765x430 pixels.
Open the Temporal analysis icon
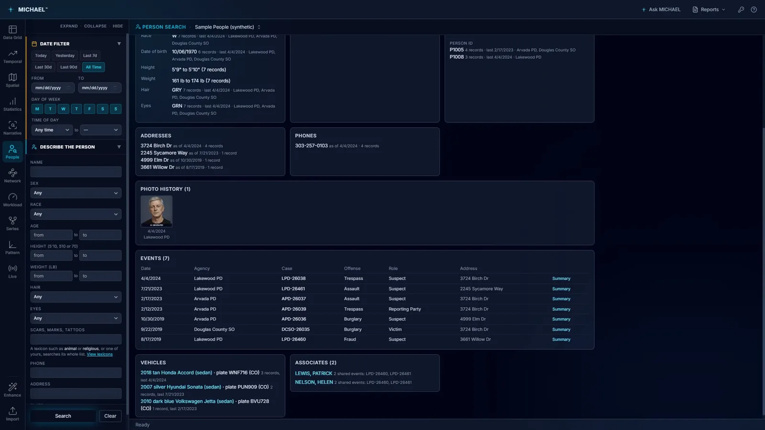pyautogui.click(x=12, y=56)
